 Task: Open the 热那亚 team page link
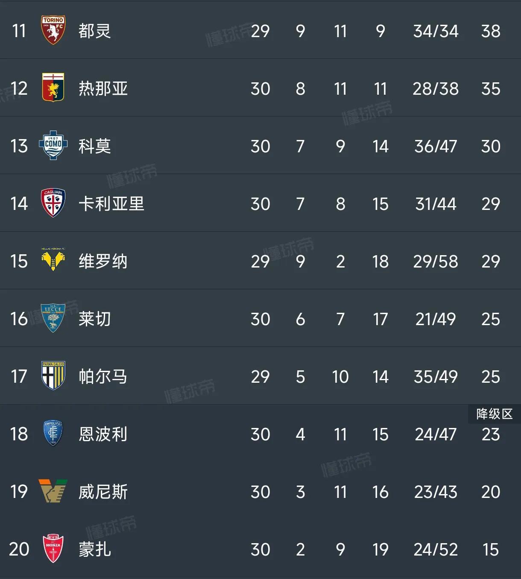(x=104, y=88)
